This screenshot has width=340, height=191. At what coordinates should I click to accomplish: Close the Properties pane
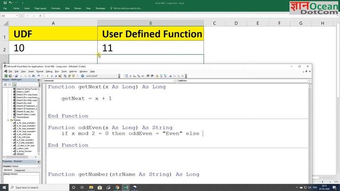click(x=39, y=162)
